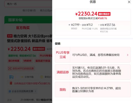Open the 满额返券 promotion row

tap(93, 72)
